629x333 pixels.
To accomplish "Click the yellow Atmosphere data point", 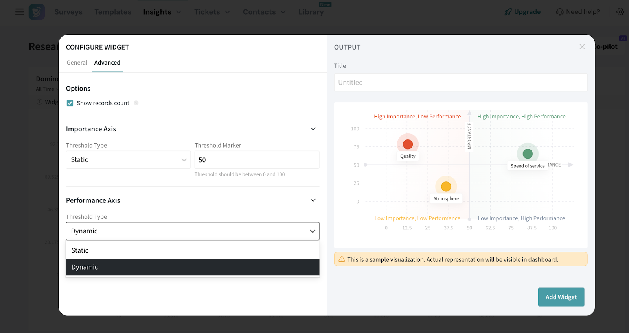I will click(x=446, y=186).
